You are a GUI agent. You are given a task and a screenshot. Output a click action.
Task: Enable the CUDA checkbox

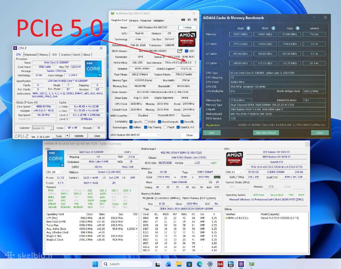click(x=146, y=122)
